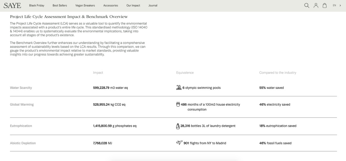This screenshot has width=346, height=161.
Task: Select the Global Warming row label
Action: pyautogui.click(x=22, y=104)
